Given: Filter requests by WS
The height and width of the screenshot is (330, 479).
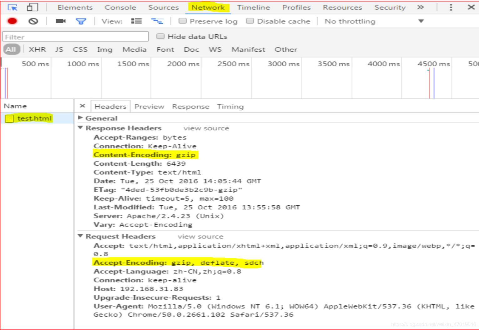Looking at the screenshot, I should click(215, 49).
